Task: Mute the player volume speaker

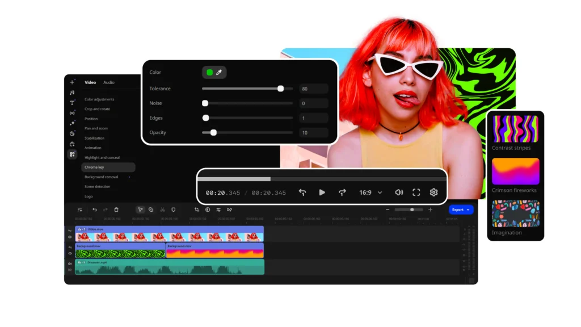Action: [399, 192]
